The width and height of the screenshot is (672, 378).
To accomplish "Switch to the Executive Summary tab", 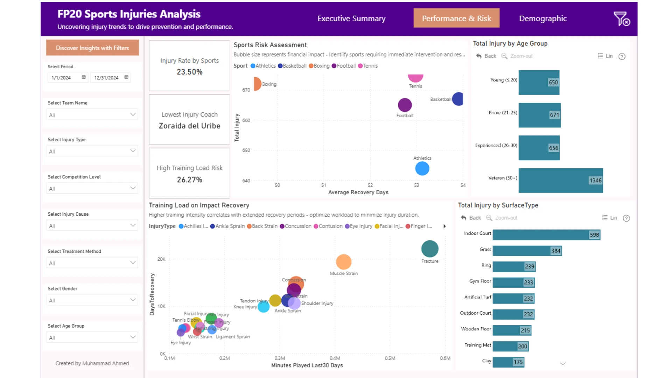I will coord(351,18).
